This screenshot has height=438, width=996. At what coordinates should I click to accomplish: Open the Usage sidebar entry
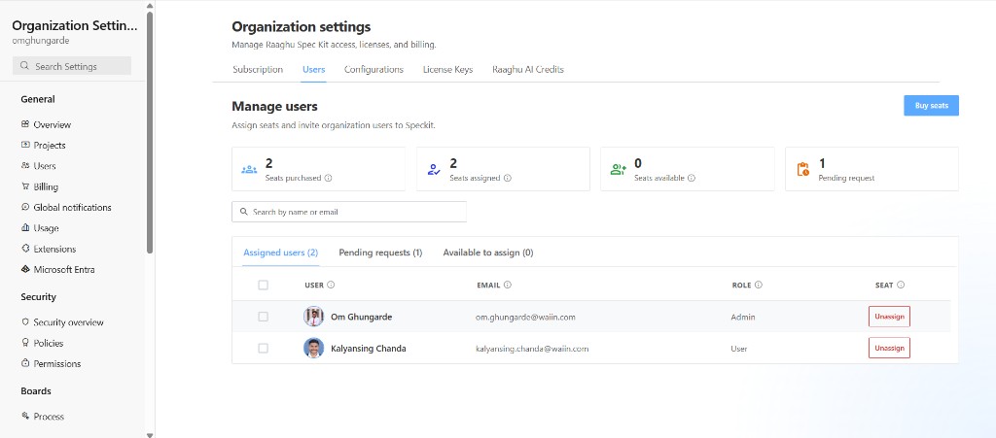coord(46,227)
